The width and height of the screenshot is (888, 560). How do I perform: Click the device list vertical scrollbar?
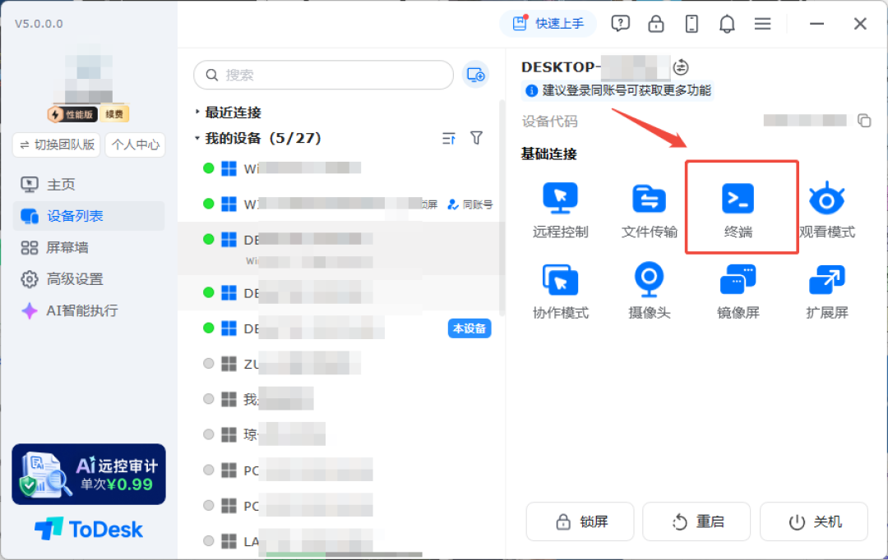502,209
